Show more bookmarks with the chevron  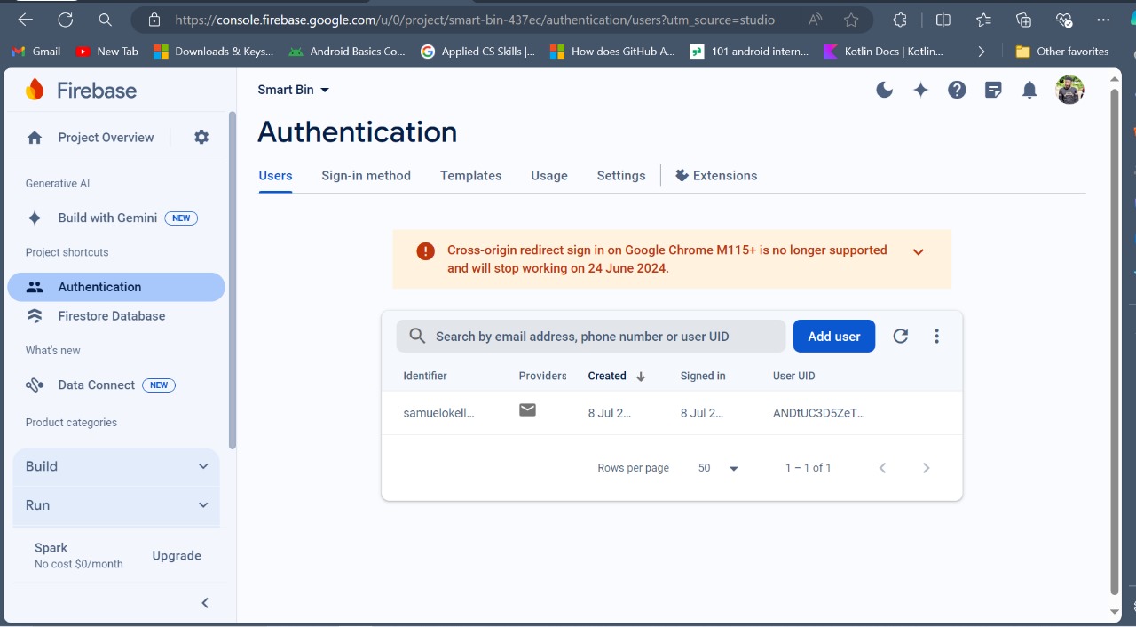(981, 52)
